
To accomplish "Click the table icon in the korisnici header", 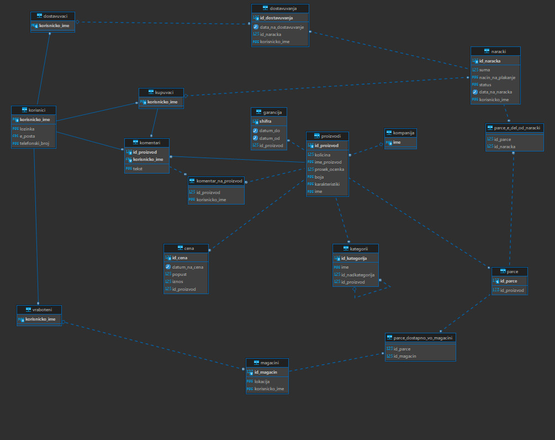I will 24,110.
